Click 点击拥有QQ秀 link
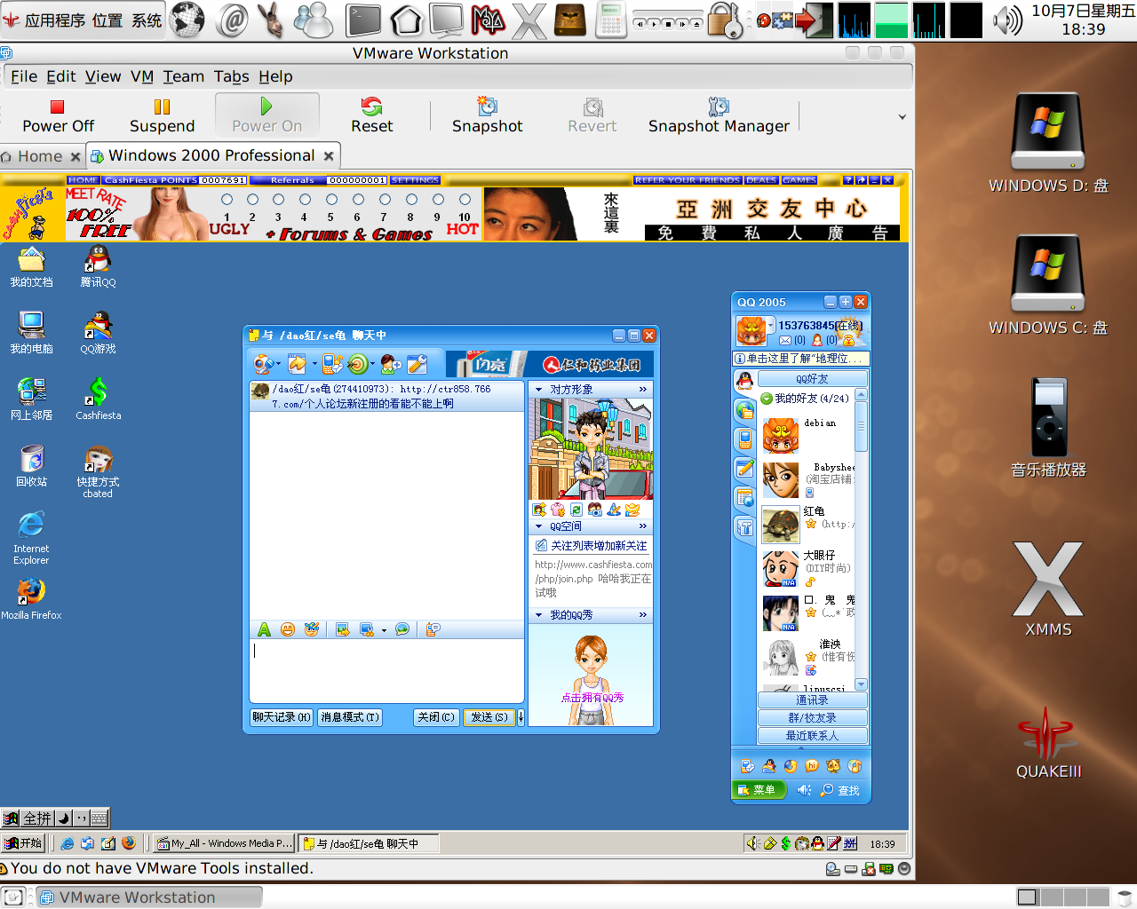 click(592, 698)
